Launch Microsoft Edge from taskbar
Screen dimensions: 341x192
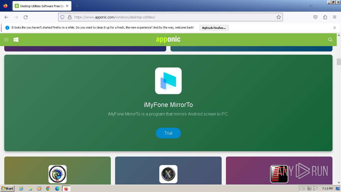57,189
